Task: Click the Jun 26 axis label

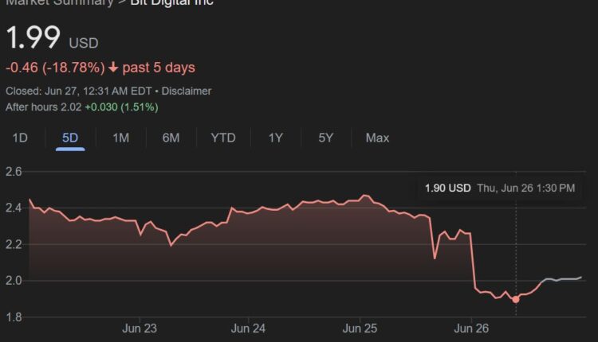Action: pyautogui.click(x=471, y=328)
